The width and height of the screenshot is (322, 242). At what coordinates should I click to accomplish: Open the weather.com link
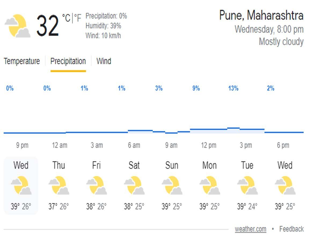(x=251, y=229)
